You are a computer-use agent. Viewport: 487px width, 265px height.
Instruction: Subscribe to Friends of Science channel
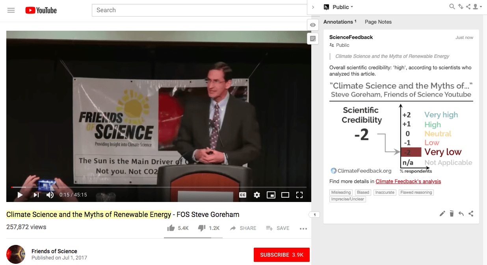click(282, 255)
